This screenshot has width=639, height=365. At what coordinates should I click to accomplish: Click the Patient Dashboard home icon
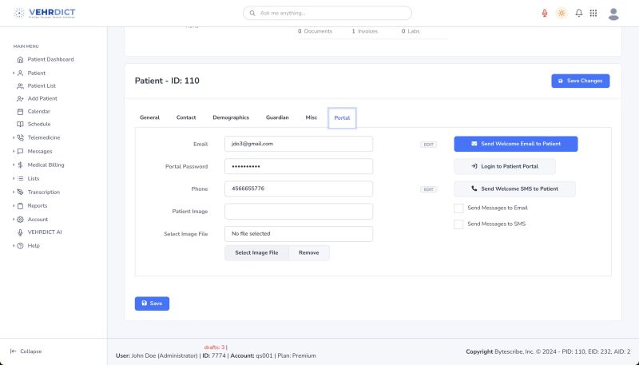tap(20, 59)
